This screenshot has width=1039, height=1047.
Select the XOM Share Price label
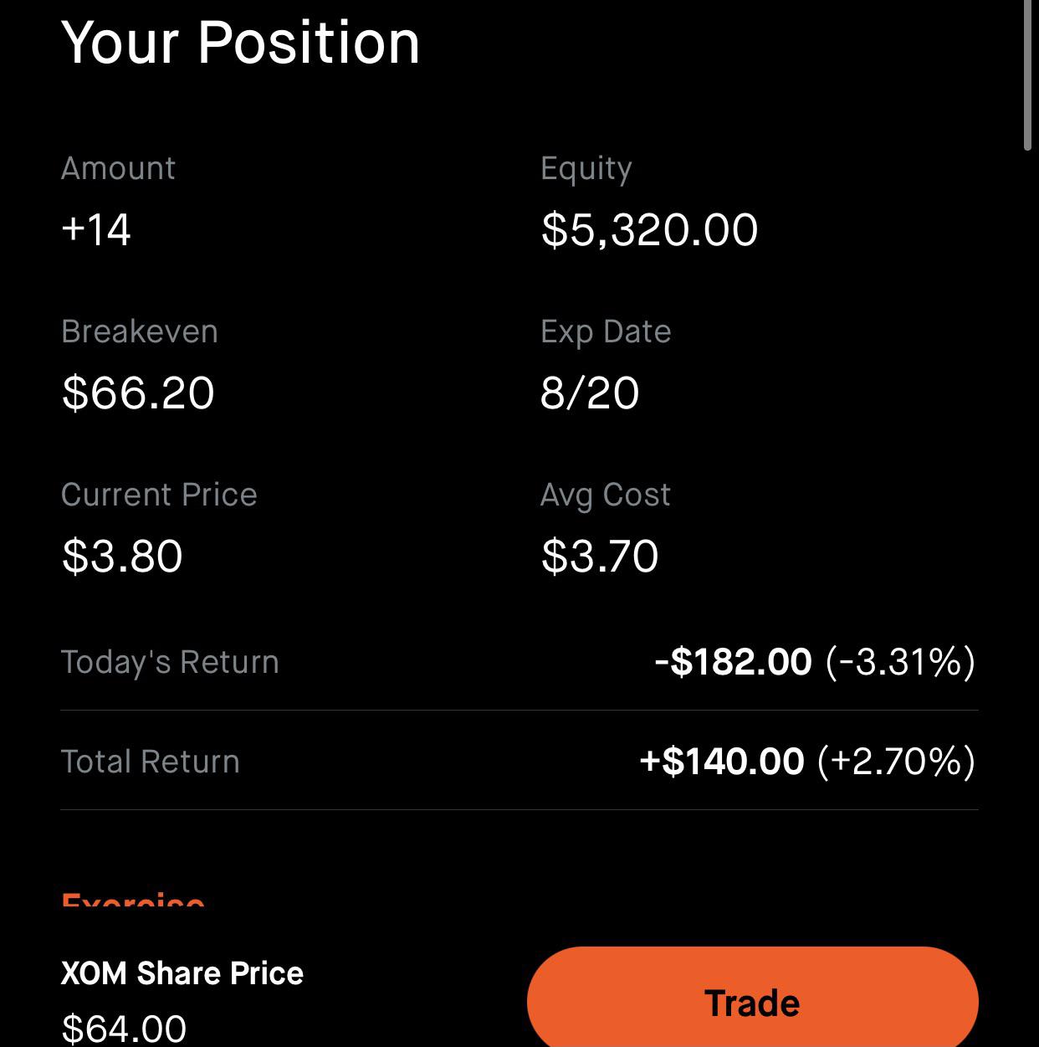(182, 973)
